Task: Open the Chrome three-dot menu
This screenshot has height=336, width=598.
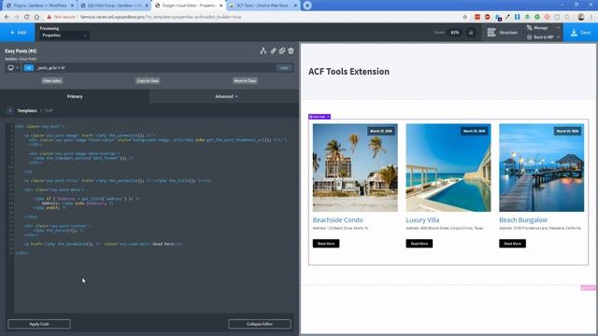Action: point(591,17)
